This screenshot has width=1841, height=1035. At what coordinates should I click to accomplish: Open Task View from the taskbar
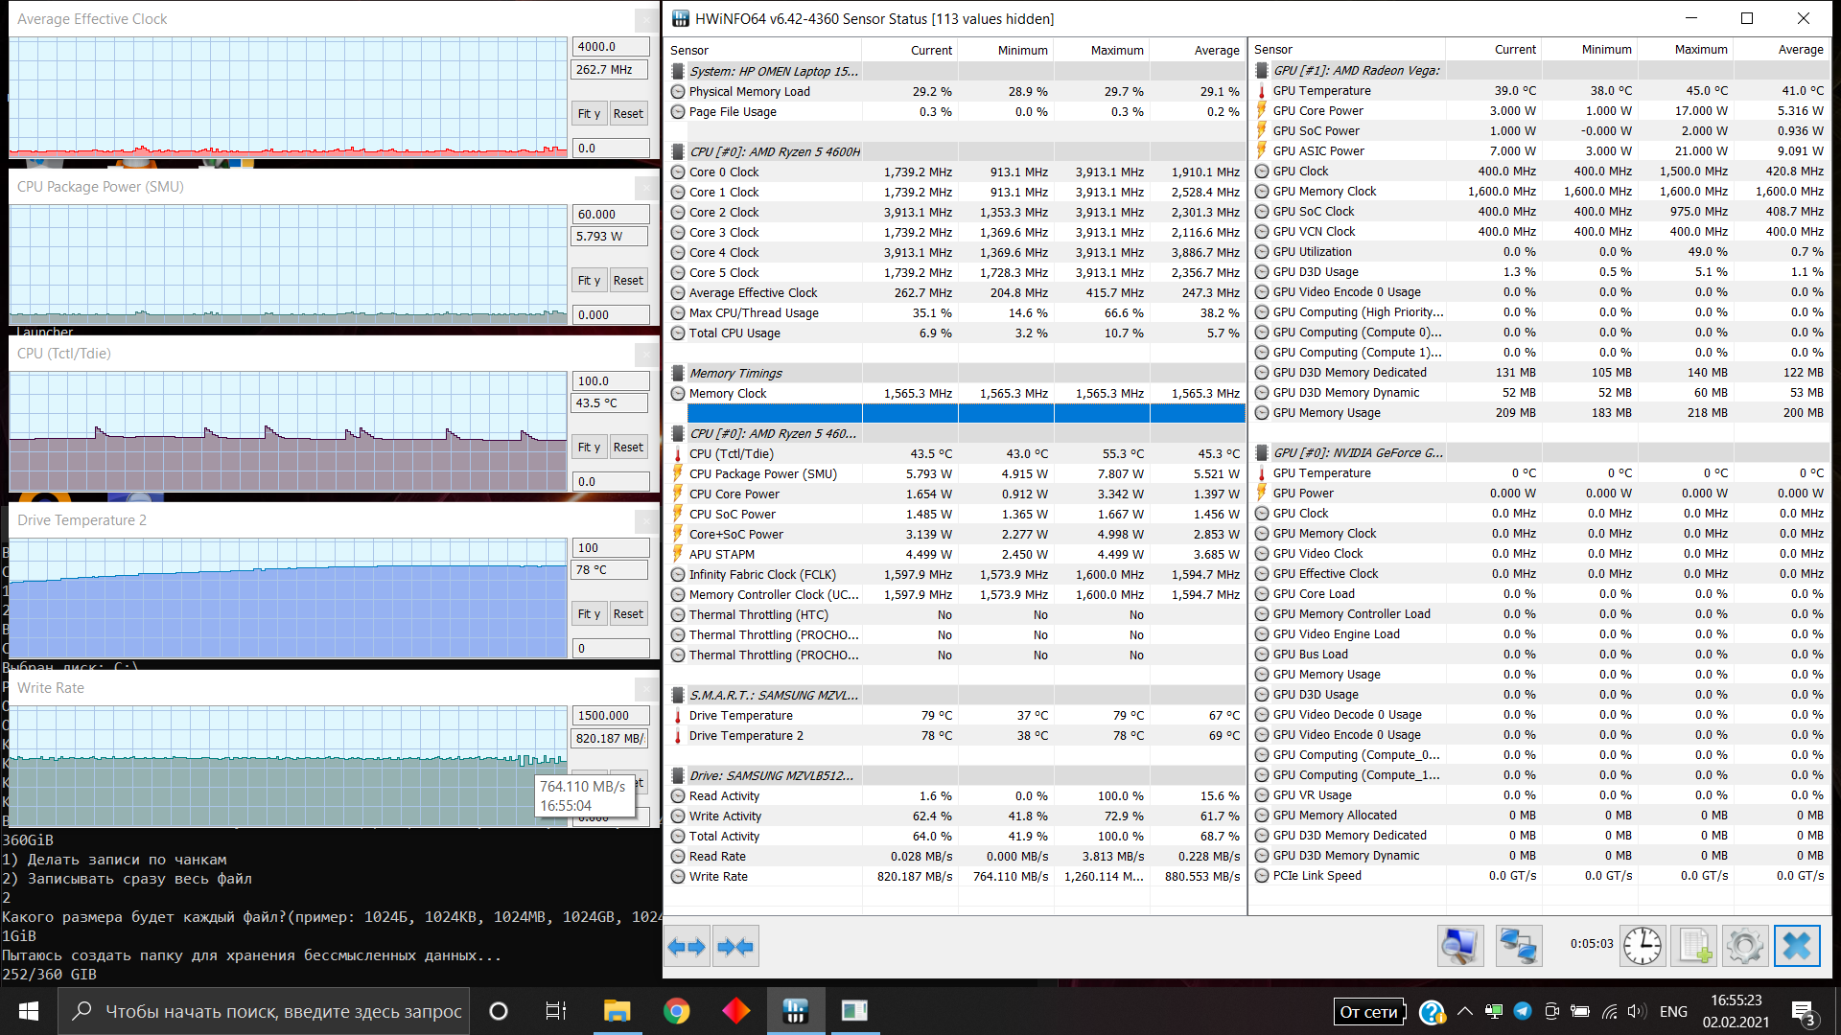pos(555,1011)
